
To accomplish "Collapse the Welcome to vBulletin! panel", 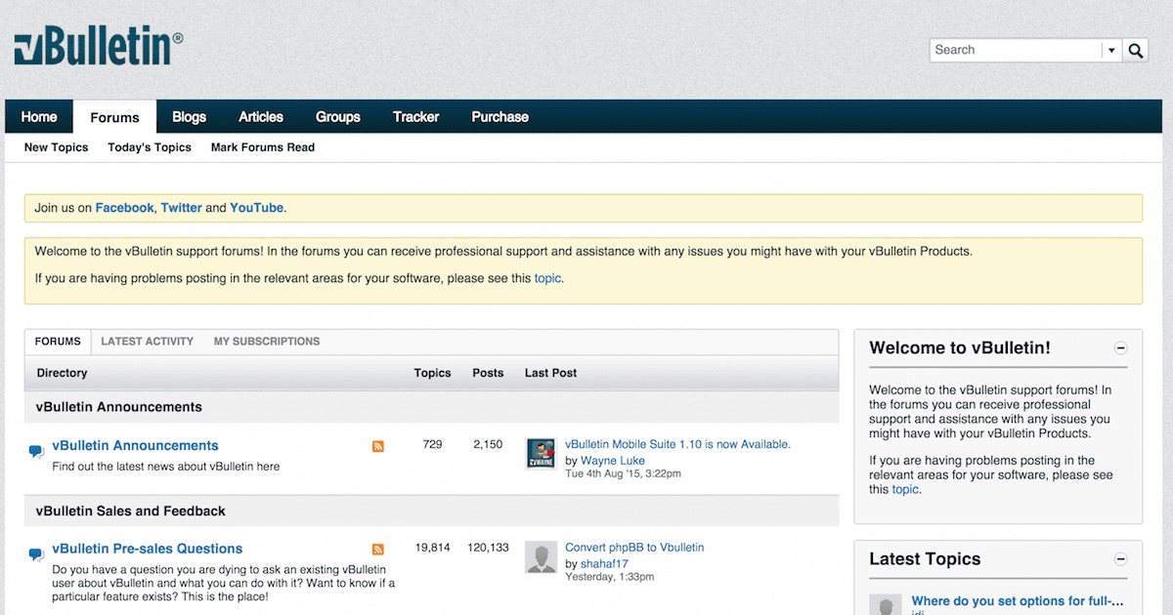I will (x=1121, y=348).
